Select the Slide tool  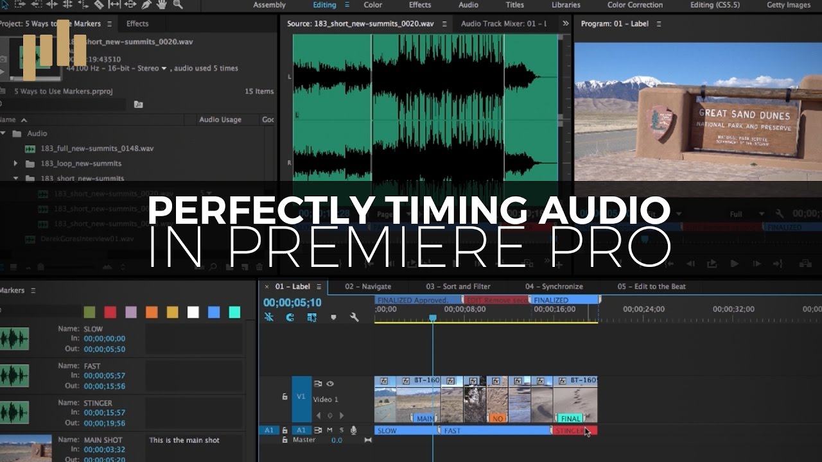(x=130, y=4)
